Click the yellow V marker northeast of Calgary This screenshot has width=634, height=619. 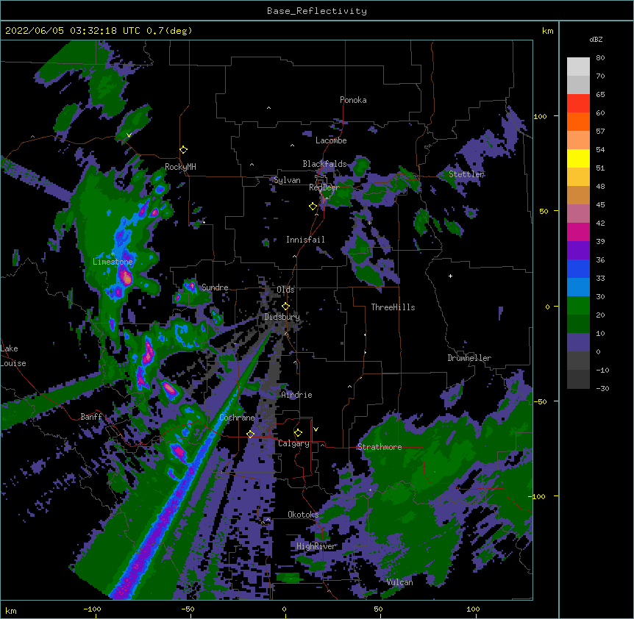[316, 429]
